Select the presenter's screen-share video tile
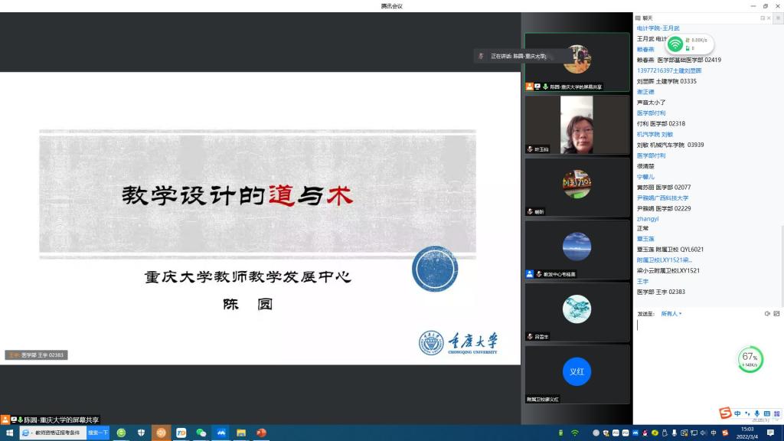Image resolution: width=784 pixels, height=441 pixels. [577, 62]
